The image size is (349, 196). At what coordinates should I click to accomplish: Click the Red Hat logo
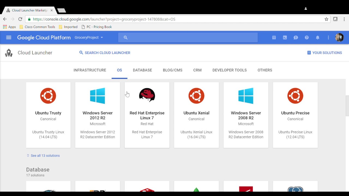pyautogui.click(x=147, y=95)
